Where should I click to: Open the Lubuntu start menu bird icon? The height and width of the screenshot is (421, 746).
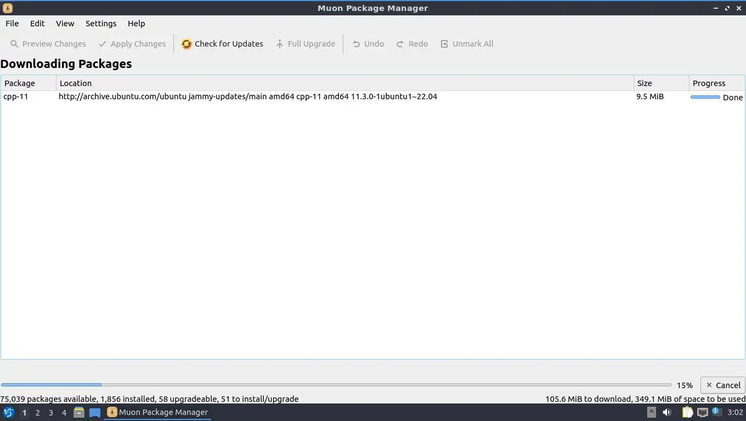click(x=8, y=412)
